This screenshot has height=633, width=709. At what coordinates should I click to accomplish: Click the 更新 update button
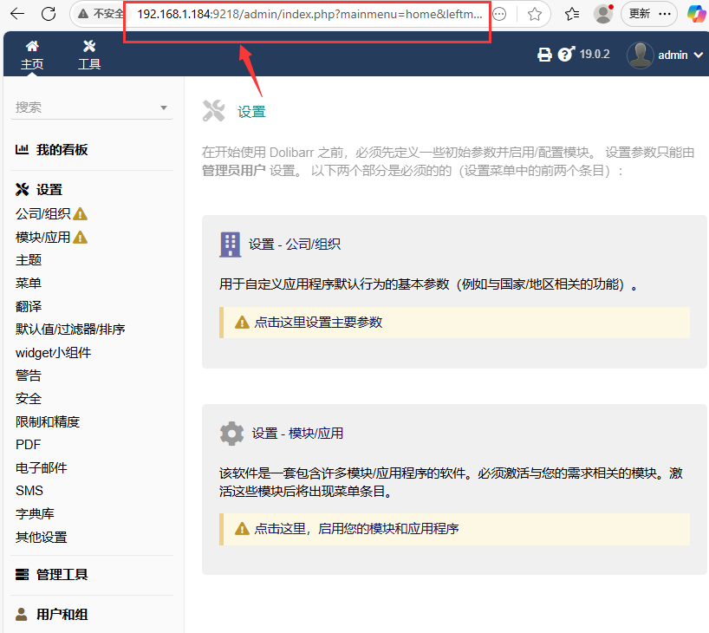640,14
